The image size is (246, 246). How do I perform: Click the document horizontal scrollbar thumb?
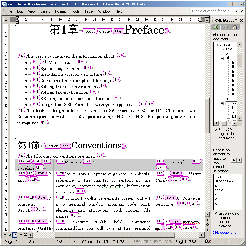click(x=115, y=235)
